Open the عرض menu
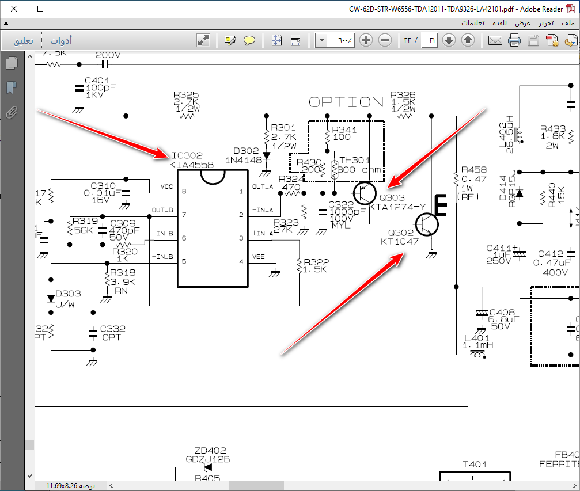580x491 pixels. coord(522,23)
